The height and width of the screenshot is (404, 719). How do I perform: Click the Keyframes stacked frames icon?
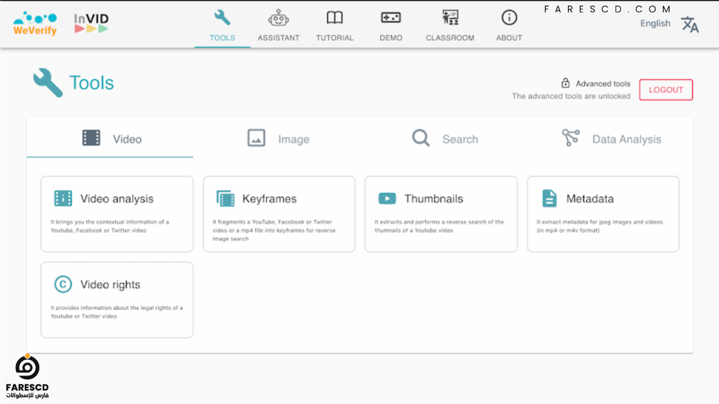pyautogui.click(x=225, y=198)
